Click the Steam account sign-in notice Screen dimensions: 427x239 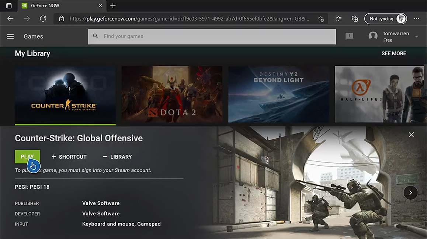coord(83,170)
